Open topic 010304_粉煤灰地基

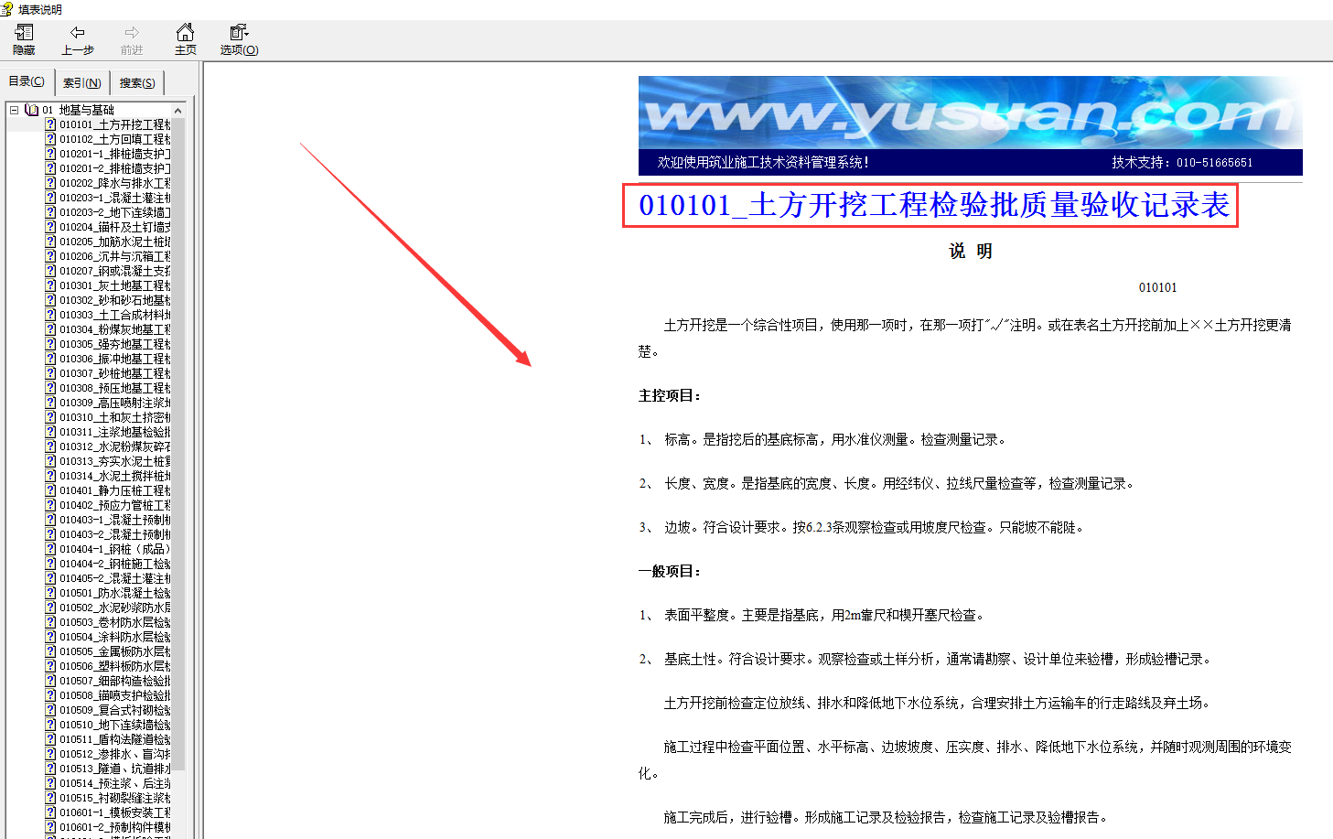pos(115,329)
